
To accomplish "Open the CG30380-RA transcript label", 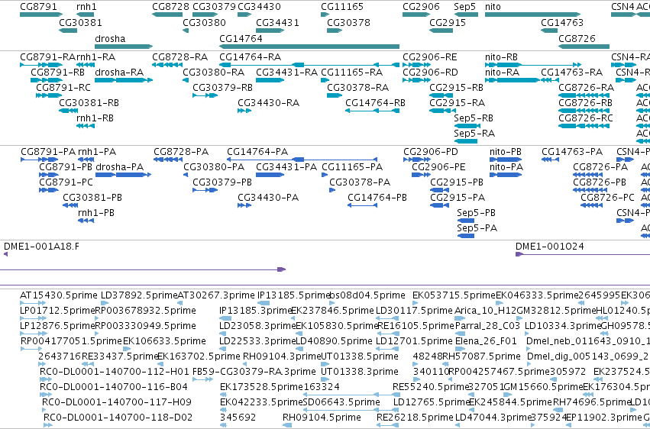I will 214,73.
